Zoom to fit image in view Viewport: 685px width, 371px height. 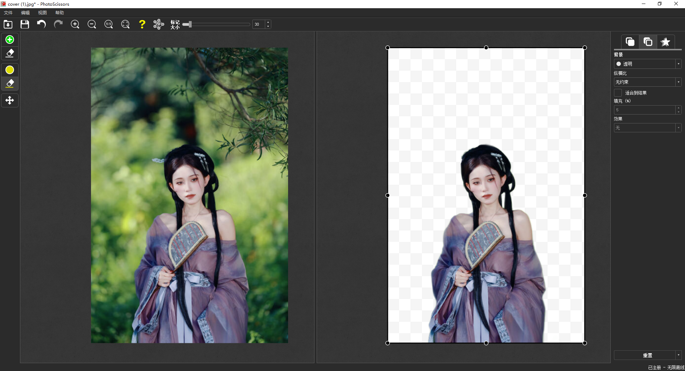click(x=125, y=24)
